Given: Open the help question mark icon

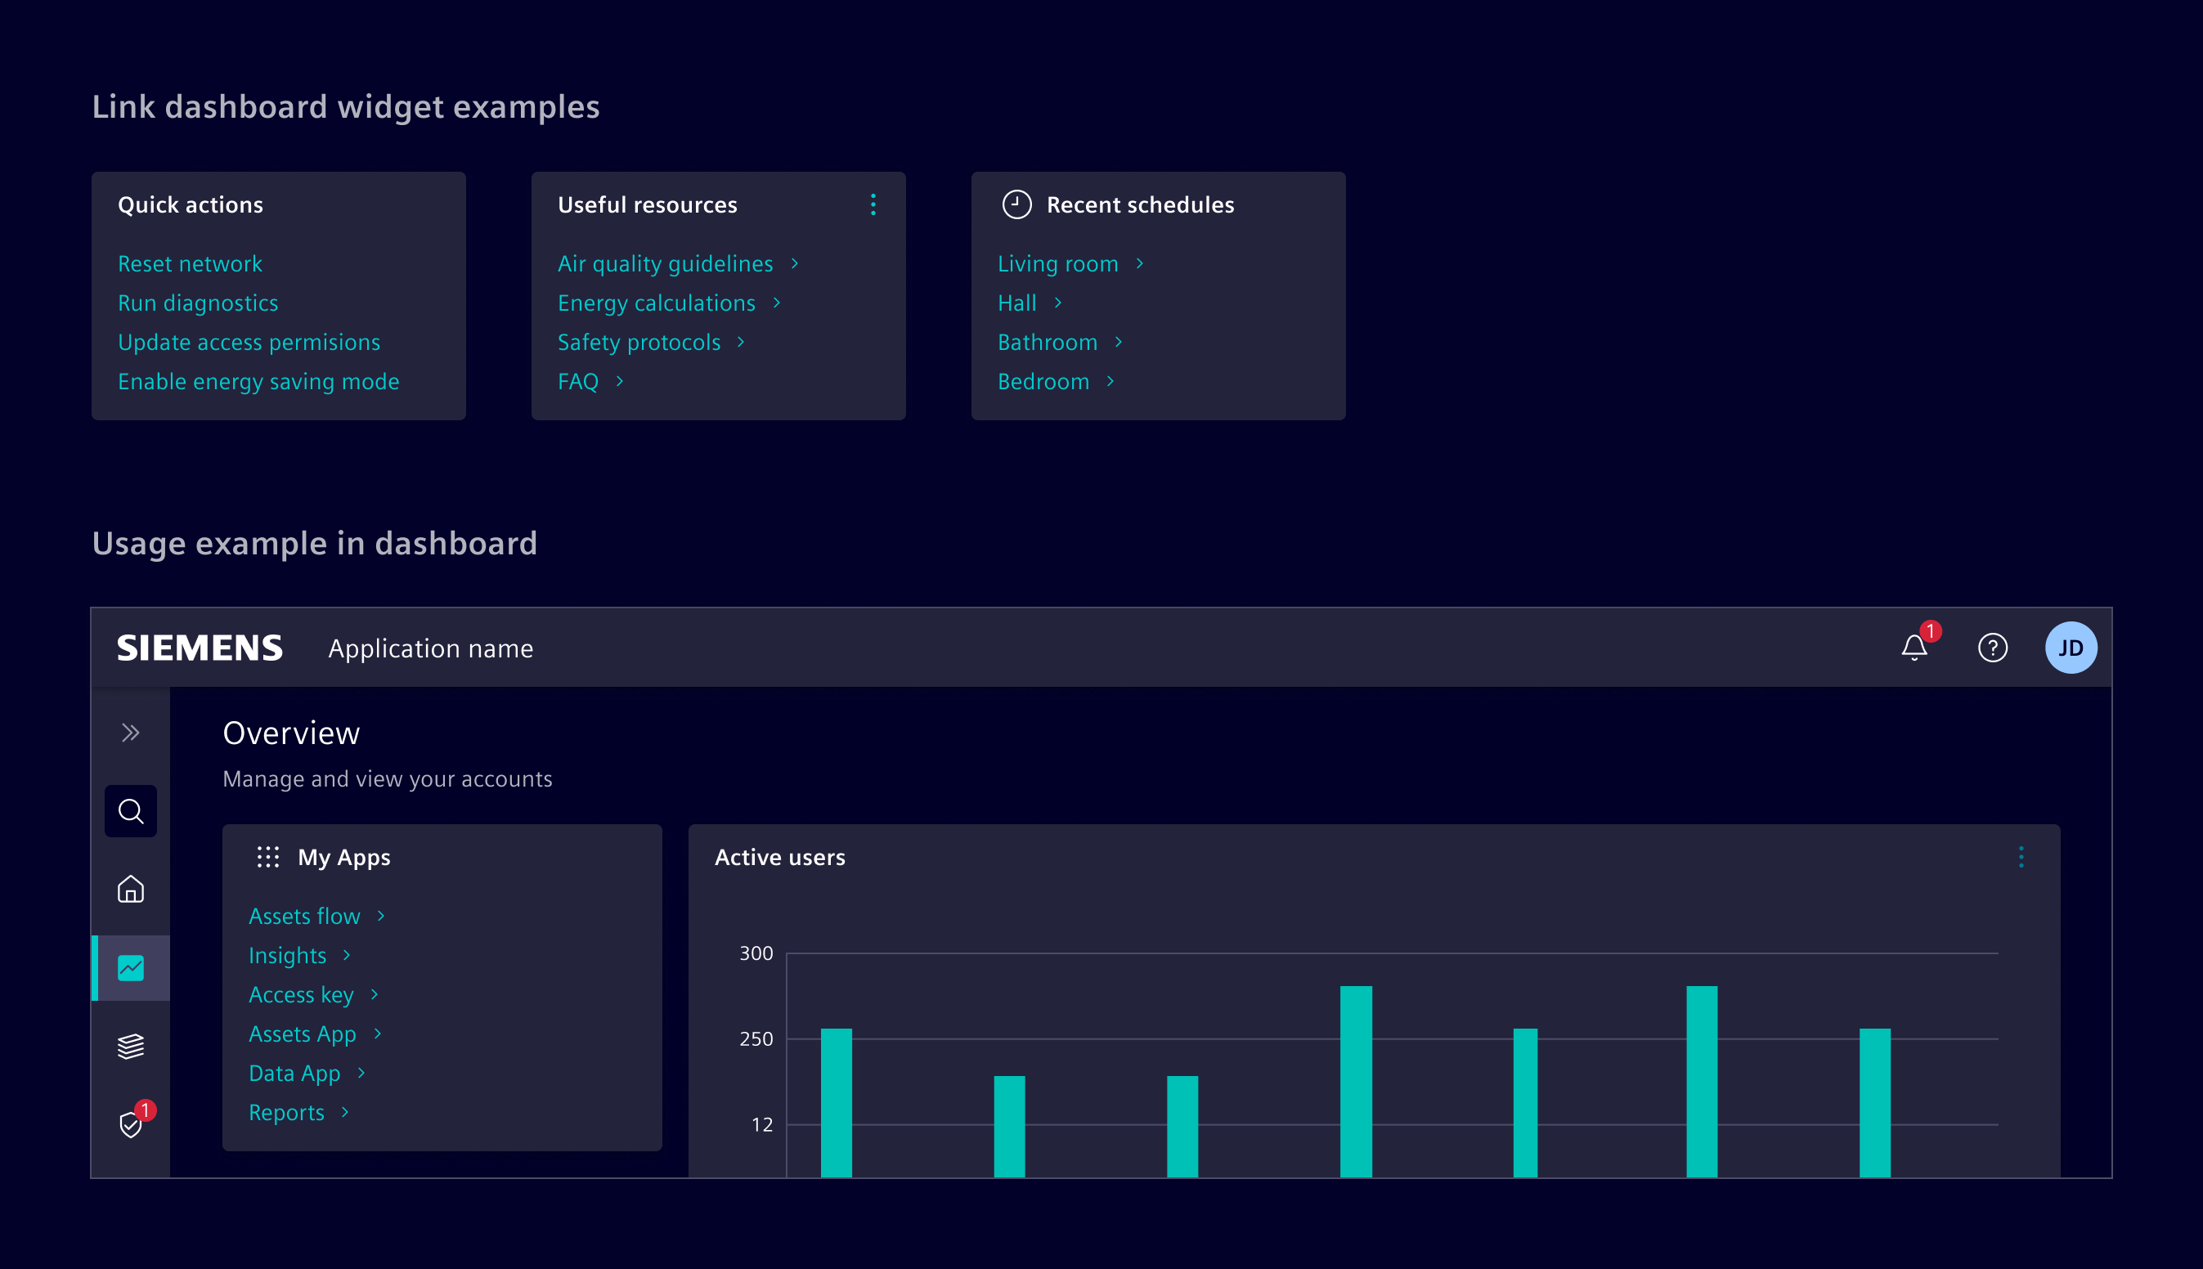Looking at the screenshot, I should point(1992,648).
